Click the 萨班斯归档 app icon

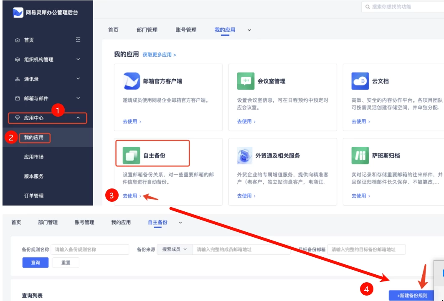(360, 156)
